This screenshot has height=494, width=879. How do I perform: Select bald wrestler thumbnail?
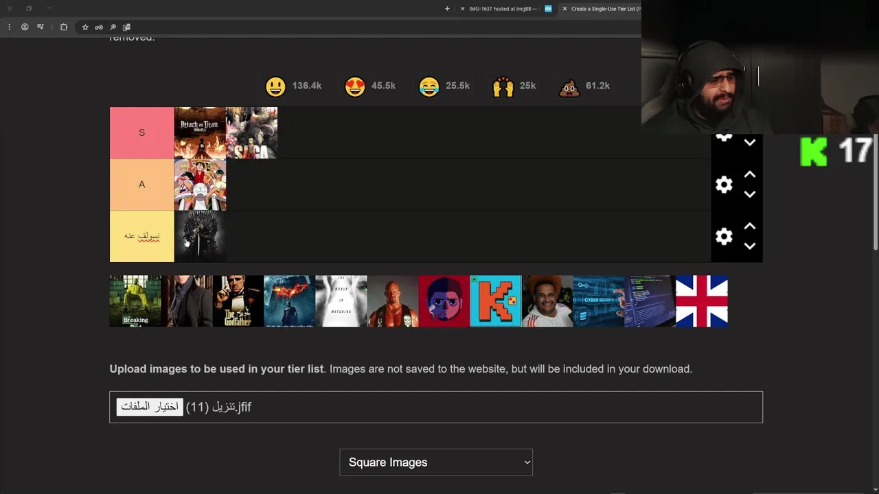[393, 301]
